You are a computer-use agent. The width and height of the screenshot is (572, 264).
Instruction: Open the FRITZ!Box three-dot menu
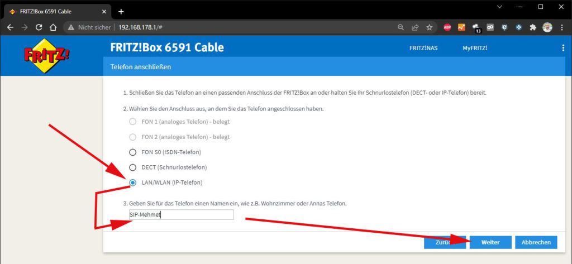(563, 48)
